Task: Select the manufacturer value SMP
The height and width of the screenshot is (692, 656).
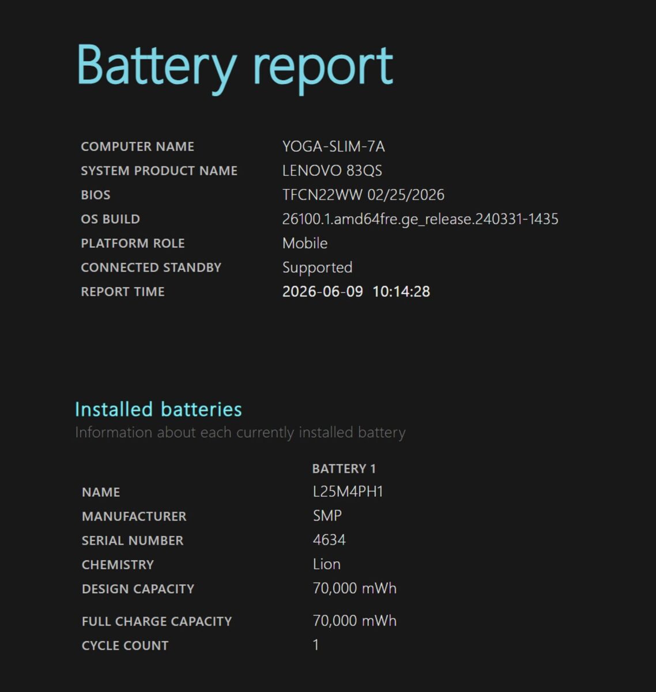Action: click(327, 516)
